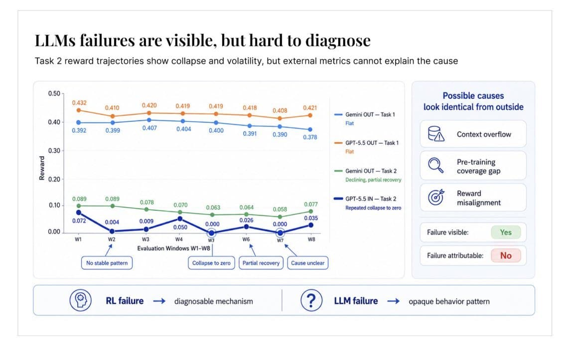
Task: Click the circled W5 zero data point
Action: [x=212, y=233]
